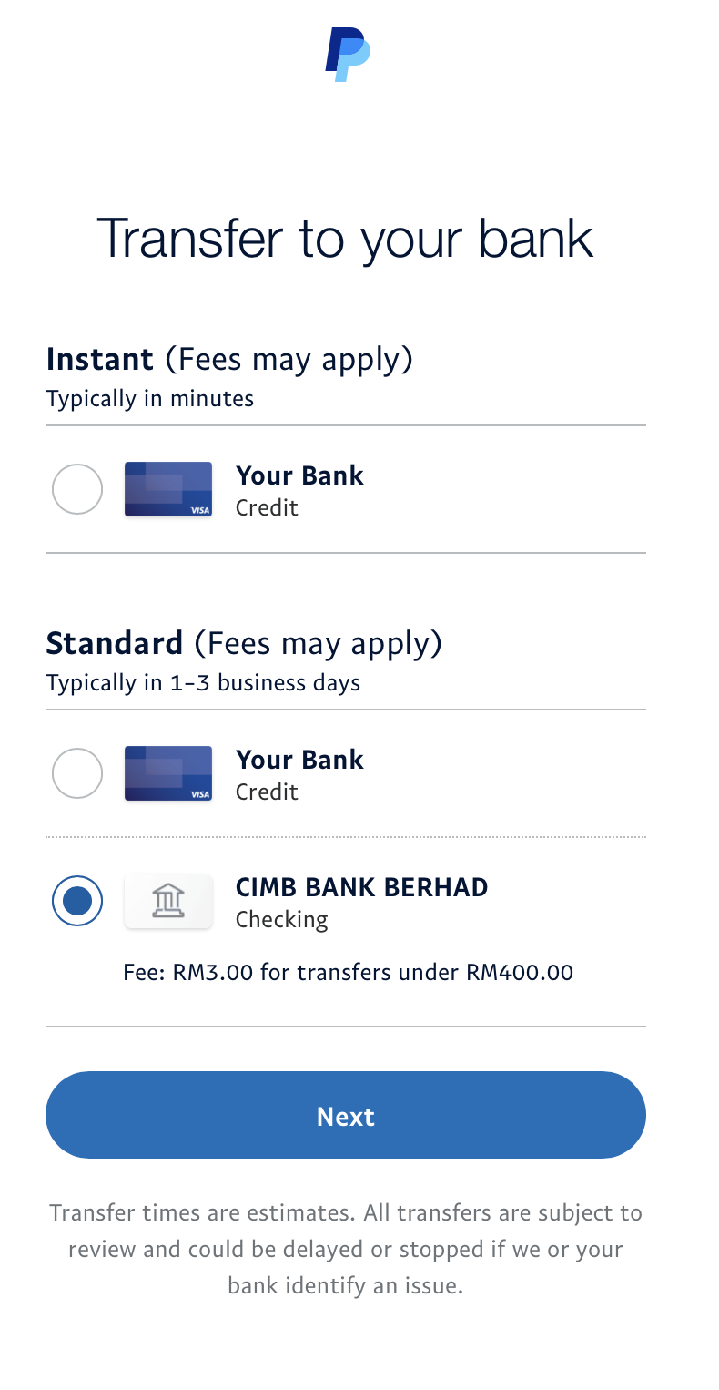Click the CIMB BANK BERHAD account name
The width and height of the screenshot is (719, 1390).
(361, 887)
